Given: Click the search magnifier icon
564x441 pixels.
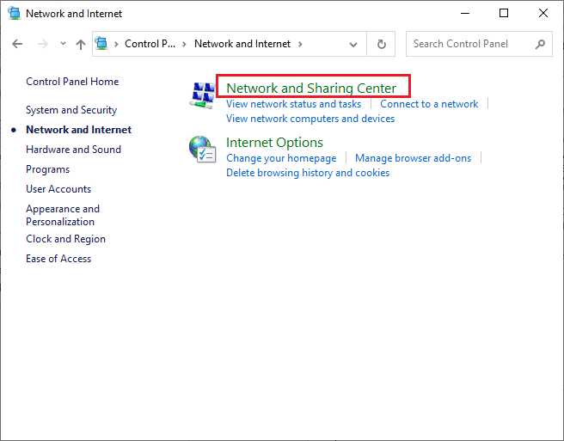Looking at the screenshot, I should pyautogui.click(x=540, y=44).
